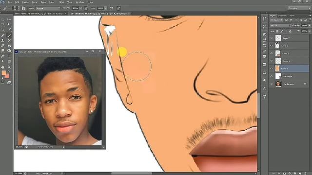Select the Lasso tool
This screenshot has height=175, width=312.
pos(2,25)
